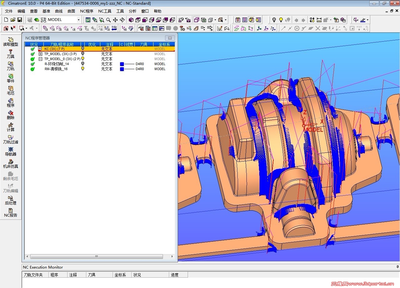Click the blue color swatch of R-环绕切削_14
This screenshot has height=288, width=400.
coord(122,64)
